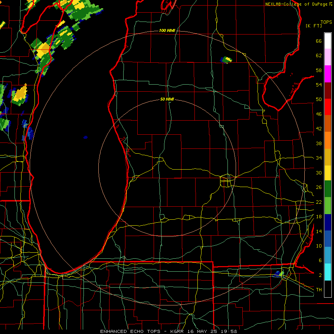The image size is (334, 334).
Task: Click the legend value "50"
Action: pos(319,99)
